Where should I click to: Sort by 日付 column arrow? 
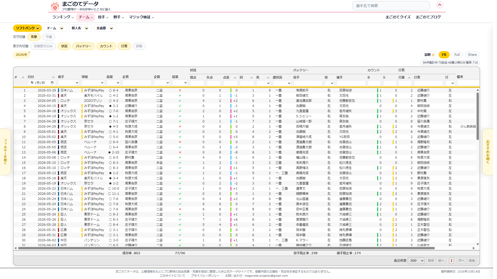(53, 77)
